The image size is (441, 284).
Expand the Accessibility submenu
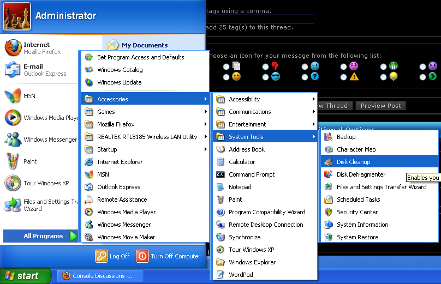(265, 99)
